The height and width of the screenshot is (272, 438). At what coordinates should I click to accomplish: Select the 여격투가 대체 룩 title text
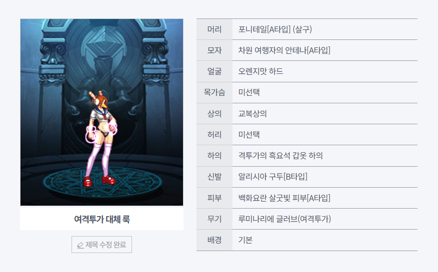pyautogui.click(x=101, y=219)
